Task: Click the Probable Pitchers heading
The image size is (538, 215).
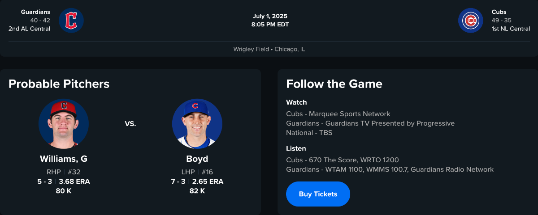Action: 59,84
